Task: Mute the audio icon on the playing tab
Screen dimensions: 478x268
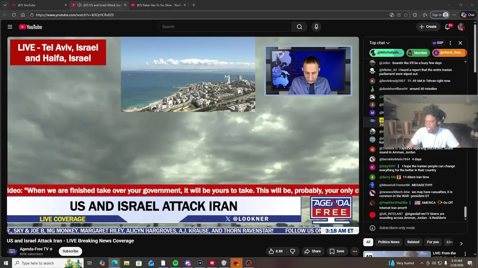Action: tap(79, 5)
